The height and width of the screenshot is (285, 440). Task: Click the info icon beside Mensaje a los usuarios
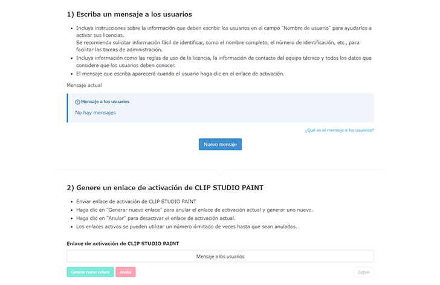tap(77, 102)
